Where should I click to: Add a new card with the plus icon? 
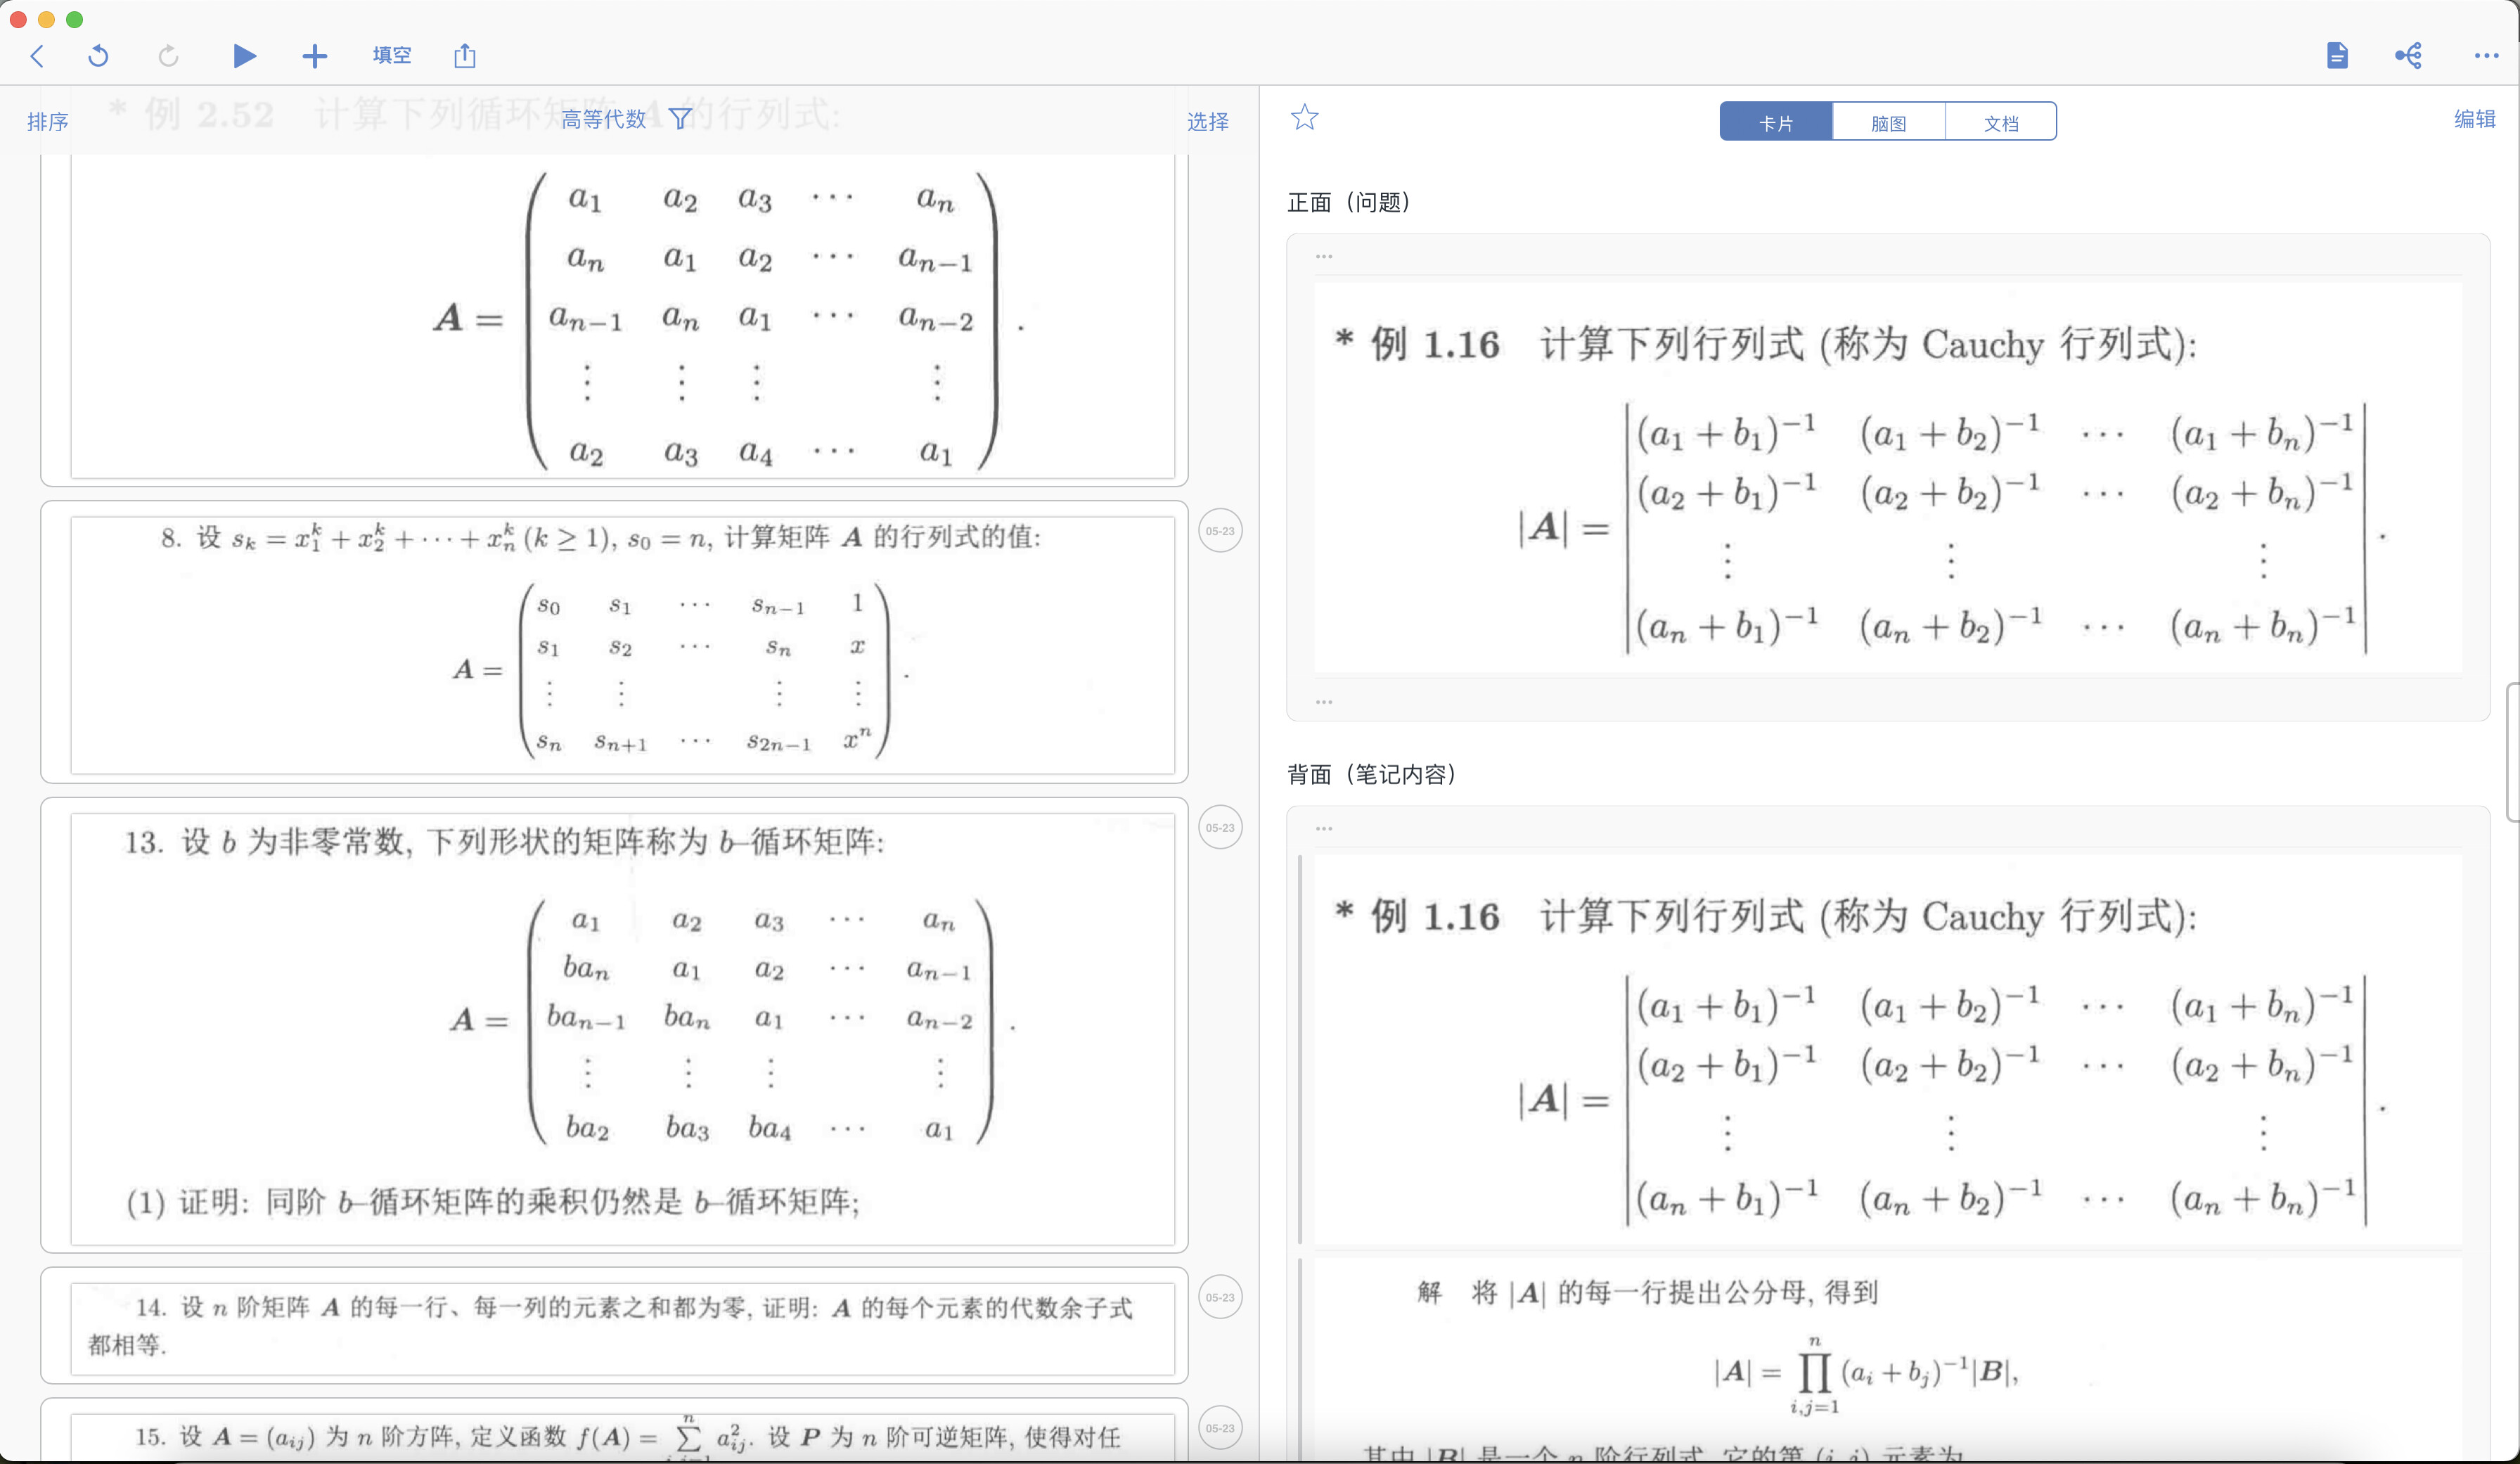click(x=314, y=56)
